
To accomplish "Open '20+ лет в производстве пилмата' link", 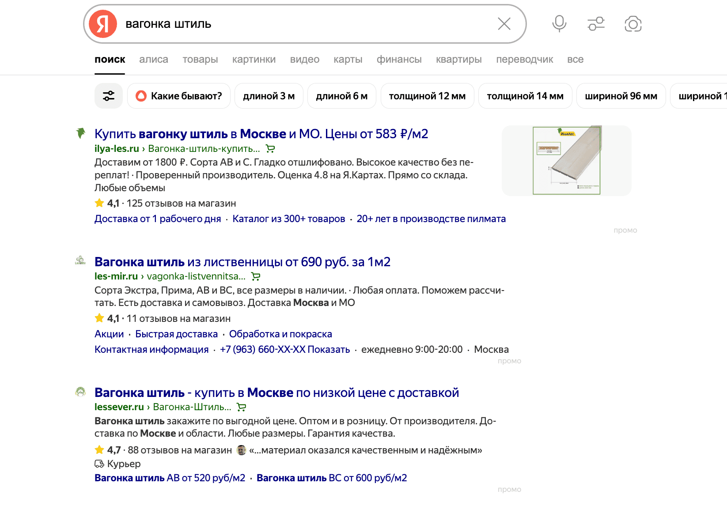I will [x=431, y=219].
